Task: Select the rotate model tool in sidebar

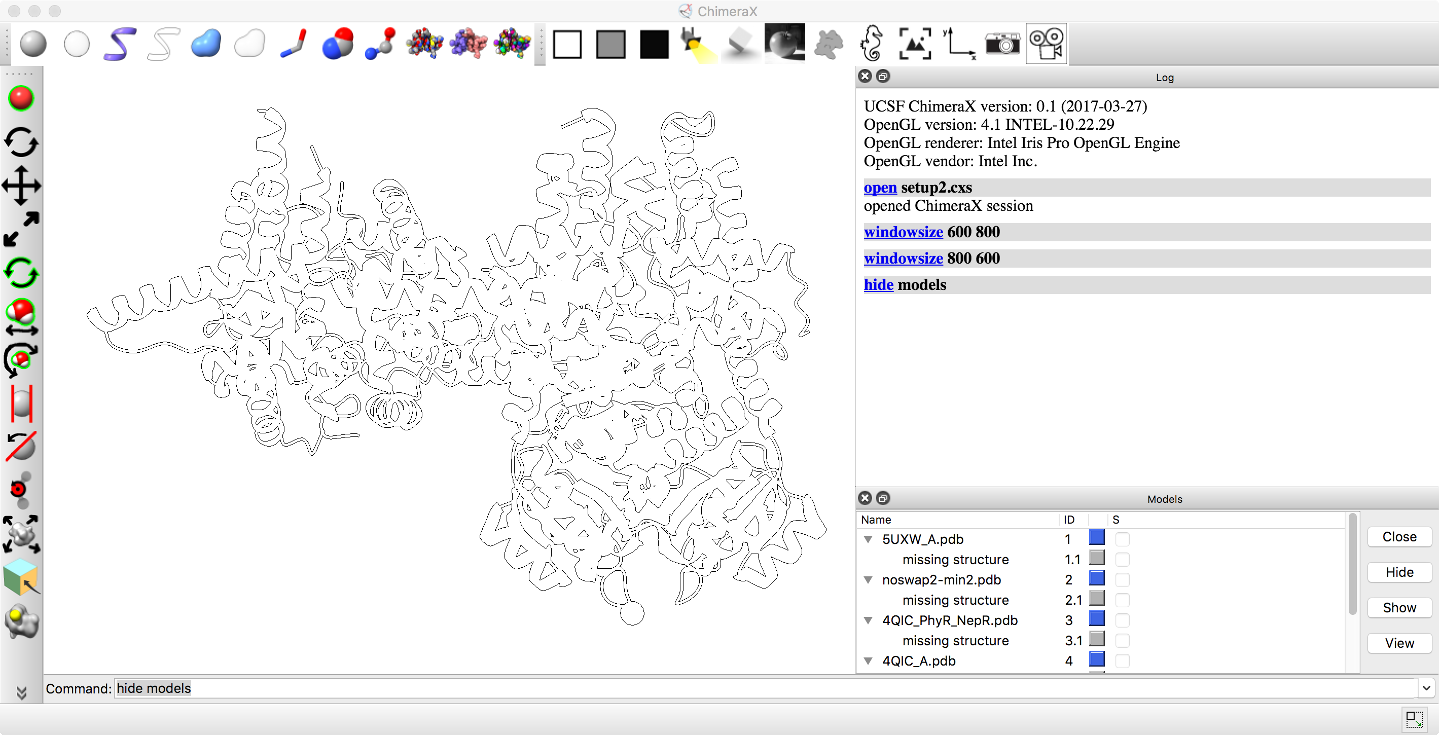Action: coord(21,142)
